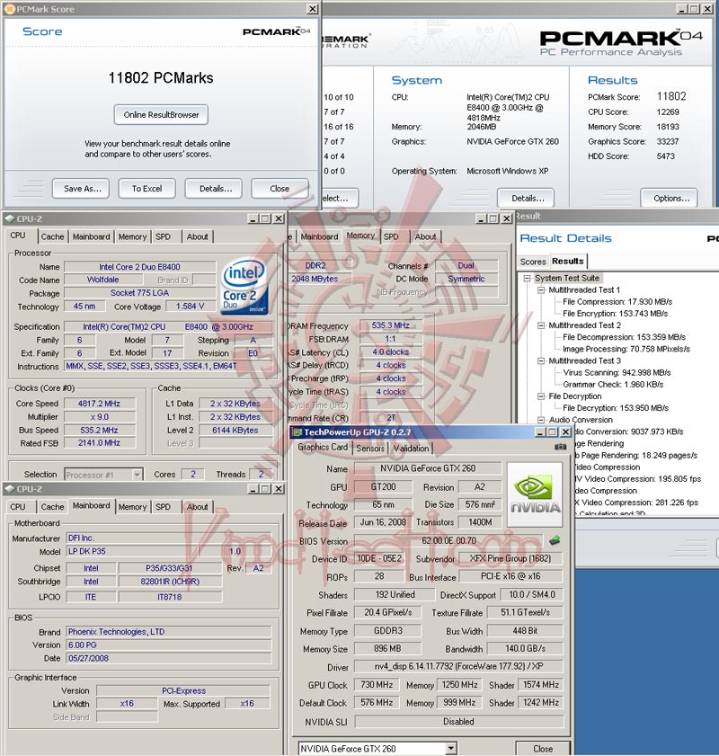Click the Save As... button
The width and height of the screenshot is (719, 756).
(81, 189)
